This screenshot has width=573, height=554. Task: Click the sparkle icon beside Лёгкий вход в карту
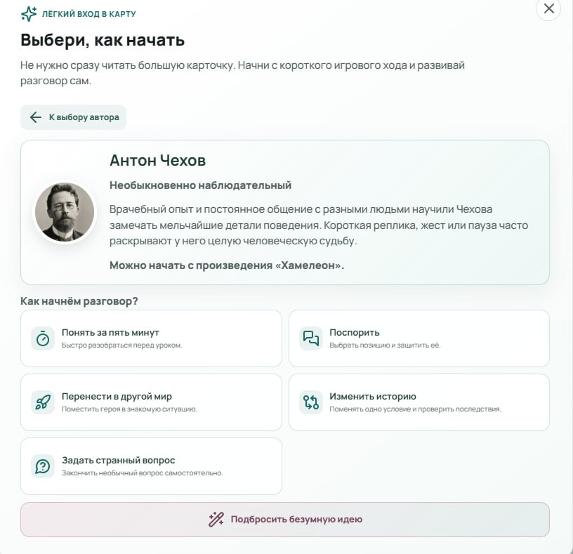coord(29,14)
